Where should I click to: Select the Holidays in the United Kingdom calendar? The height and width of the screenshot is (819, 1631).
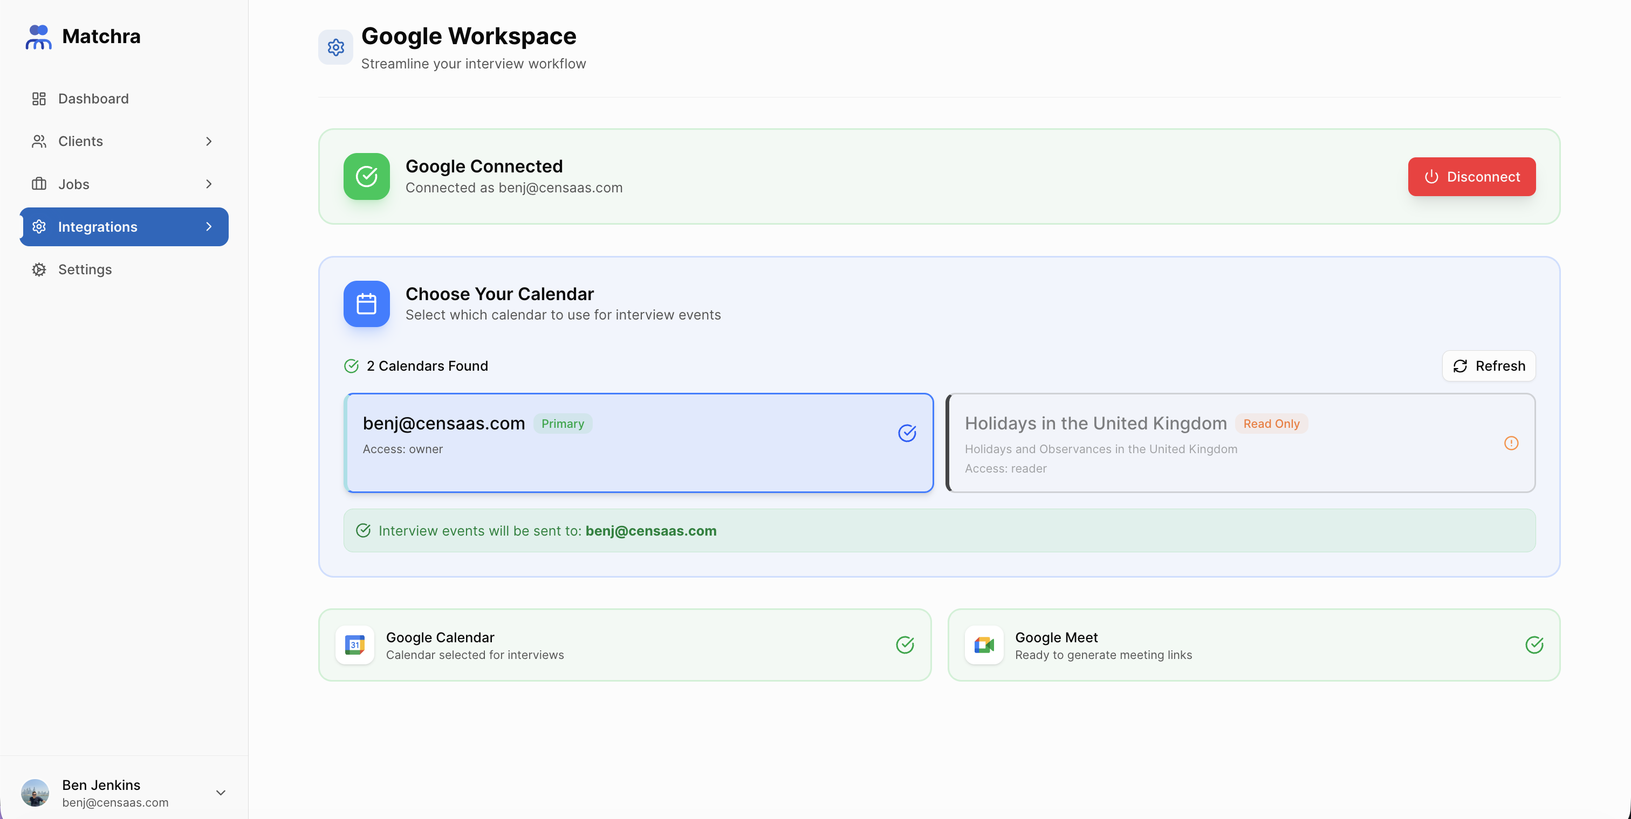[1240, 443]
